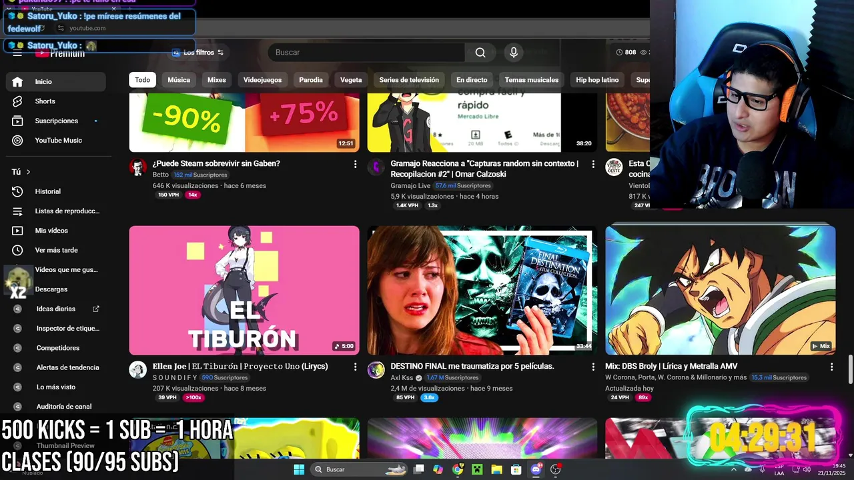This screenshot has width=854, height=480.
Task: Open Los filtros vidIQ filter options
Action: [x=198, y=53]
